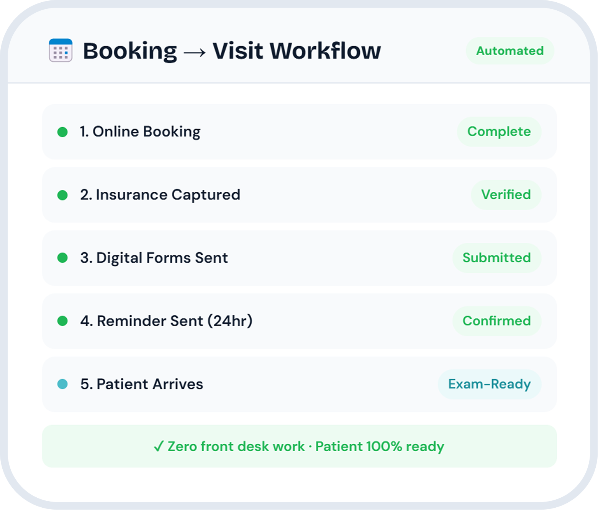The image size is (598, 510).
Task: Open the 2. Insurance Captured step
Action: (160, 195)
